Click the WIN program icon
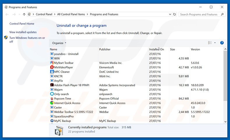 point(52,58)
